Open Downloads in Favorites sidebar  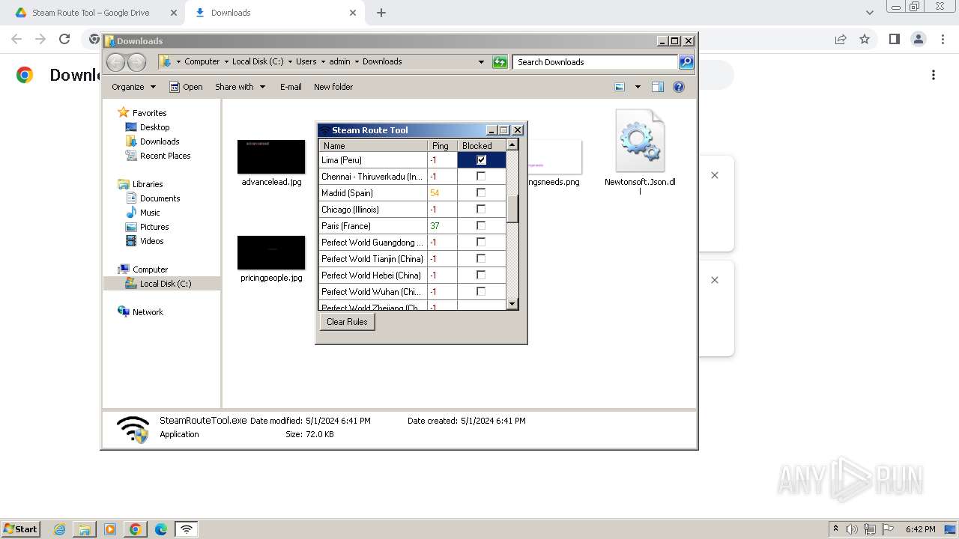pos(160,141)
